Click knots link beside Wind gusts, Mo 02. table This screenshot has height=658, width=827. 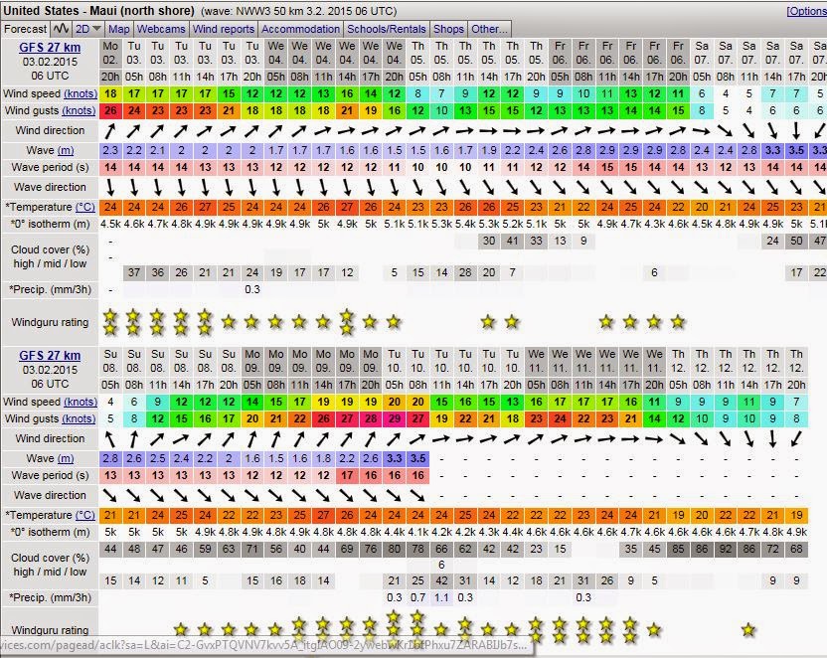[79, 110]
